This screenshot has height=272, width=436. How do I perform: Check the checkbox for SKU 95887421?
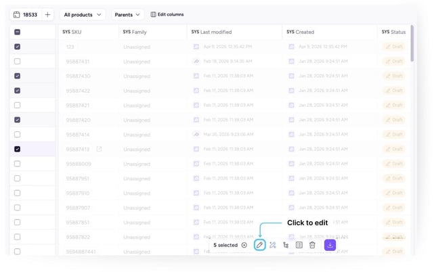pyautogui.click(x=17, y=106)
